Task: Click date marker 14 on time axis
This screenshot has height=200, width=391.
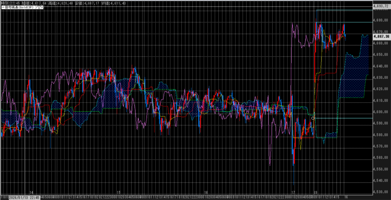Action: [x=31, y=193]
